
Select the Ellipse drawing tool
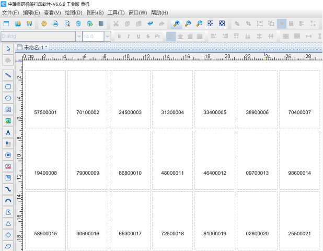pos(8,98)
